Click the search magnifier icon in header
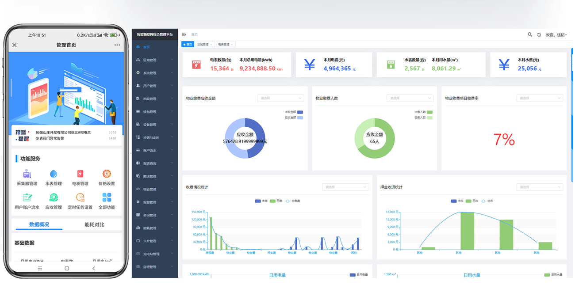Screen dimensions: 575x296 point(530,34)
